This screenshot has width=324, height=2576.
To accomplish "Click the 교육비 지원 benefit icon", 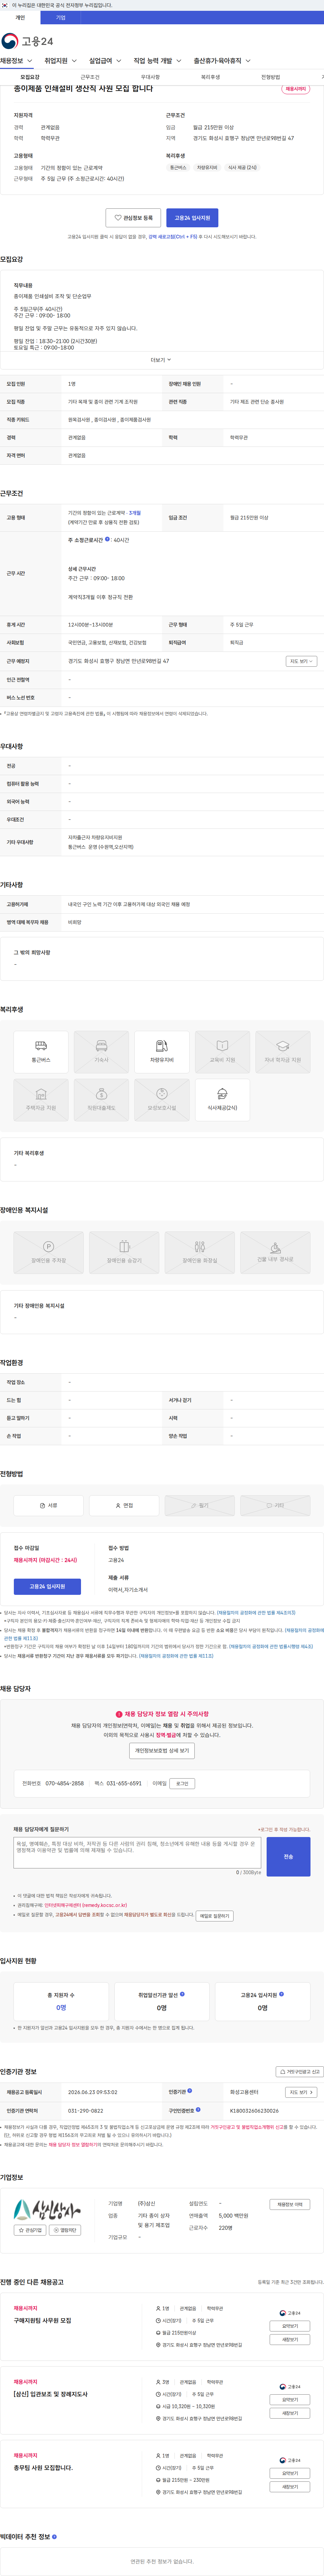I will point(222,1052).
